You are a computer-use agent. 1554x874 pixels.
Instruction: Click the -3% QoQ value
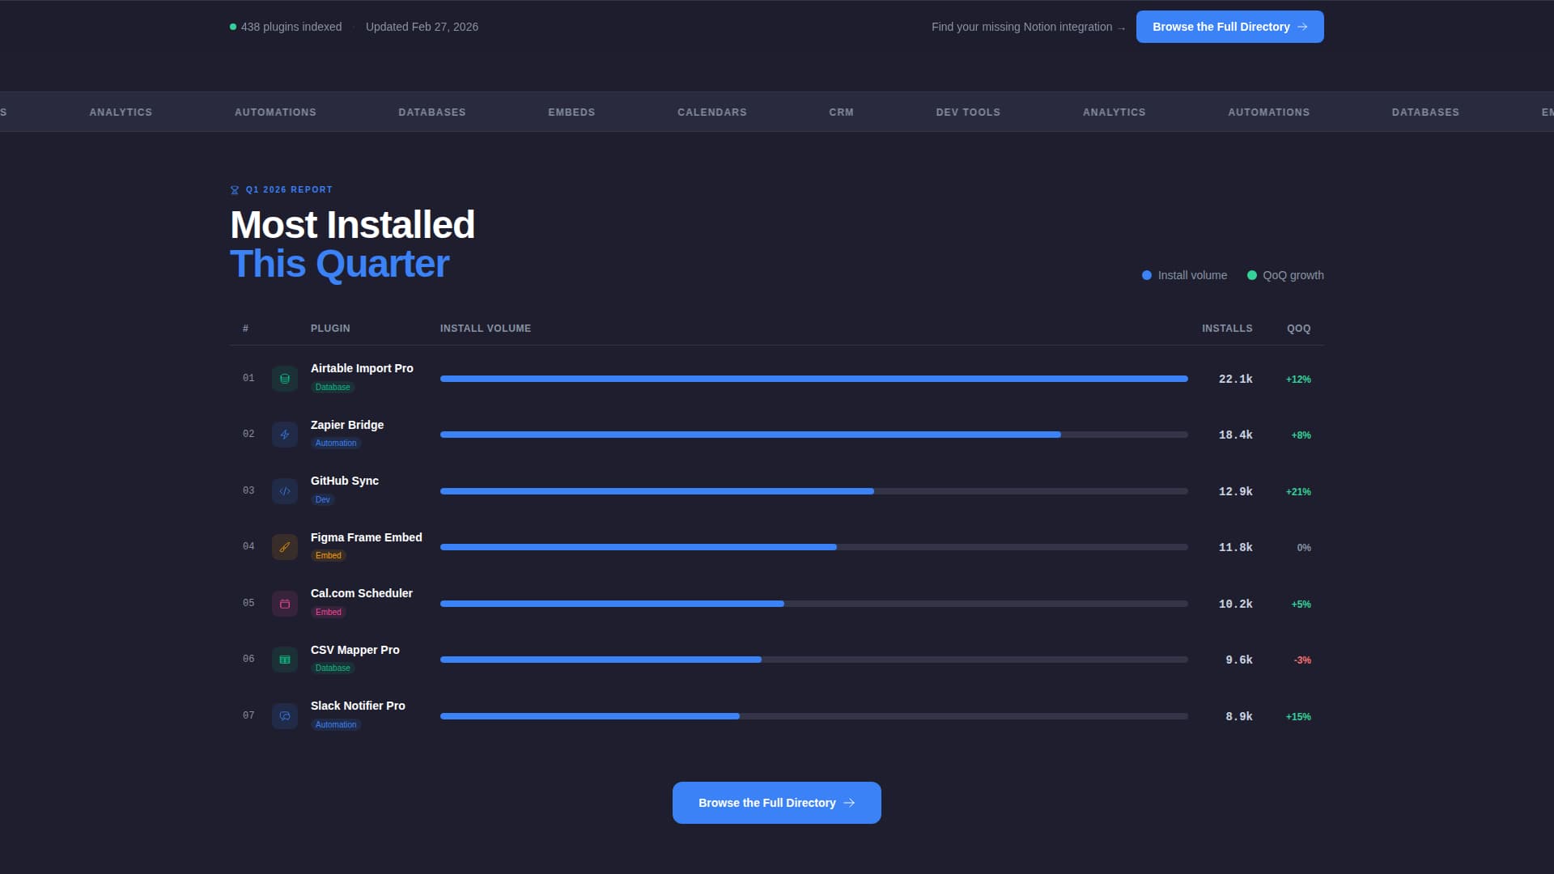1302,660
